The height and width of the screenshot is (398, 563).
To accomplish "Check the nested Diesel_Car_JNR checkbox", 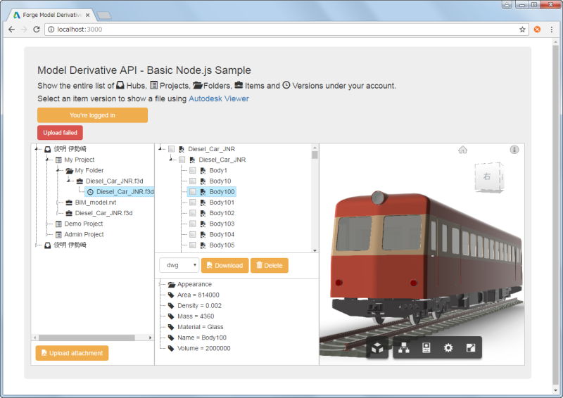I will 182,160.
